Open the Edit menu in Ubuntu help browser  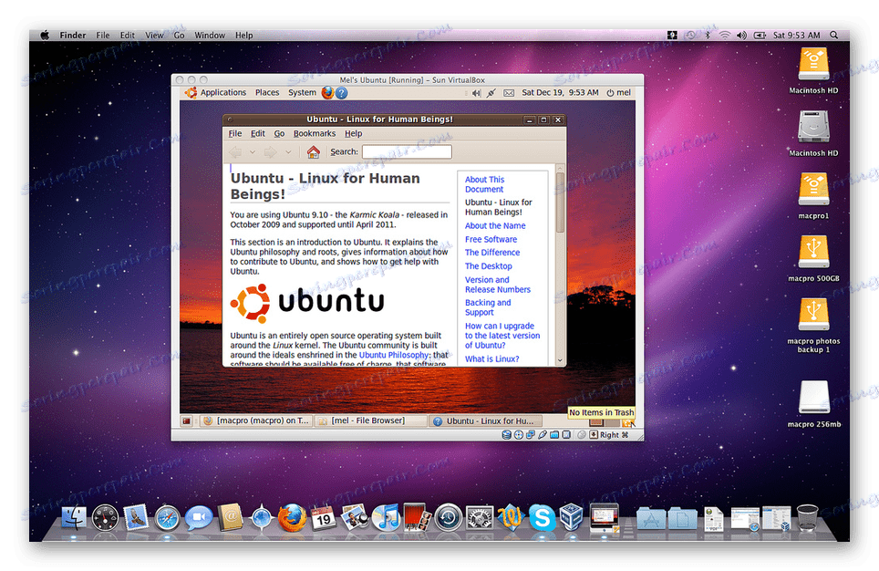[258, 133]
